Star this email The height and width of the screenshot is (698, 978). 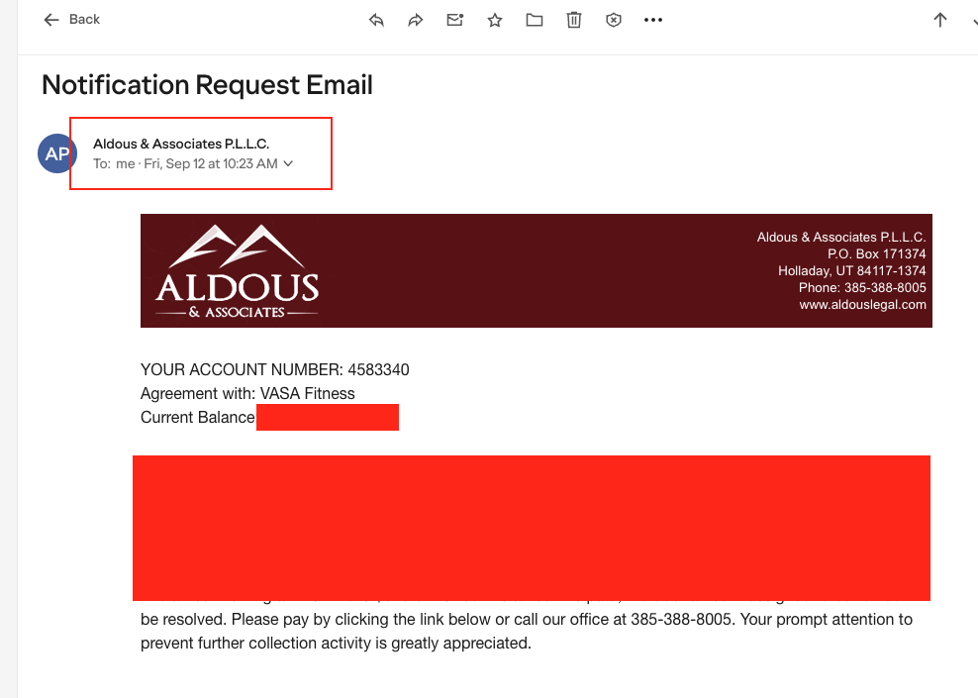coord(495,20)
